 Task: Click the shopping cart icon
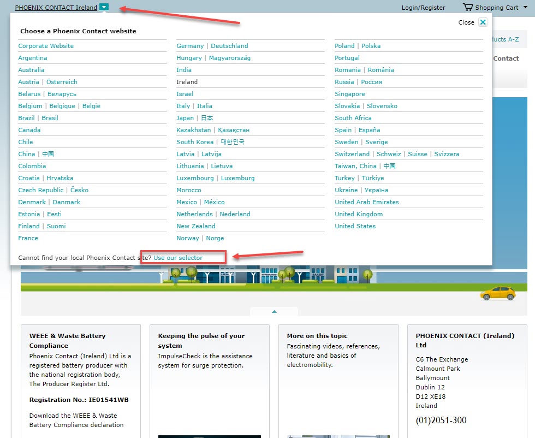(x=467, y=7)
